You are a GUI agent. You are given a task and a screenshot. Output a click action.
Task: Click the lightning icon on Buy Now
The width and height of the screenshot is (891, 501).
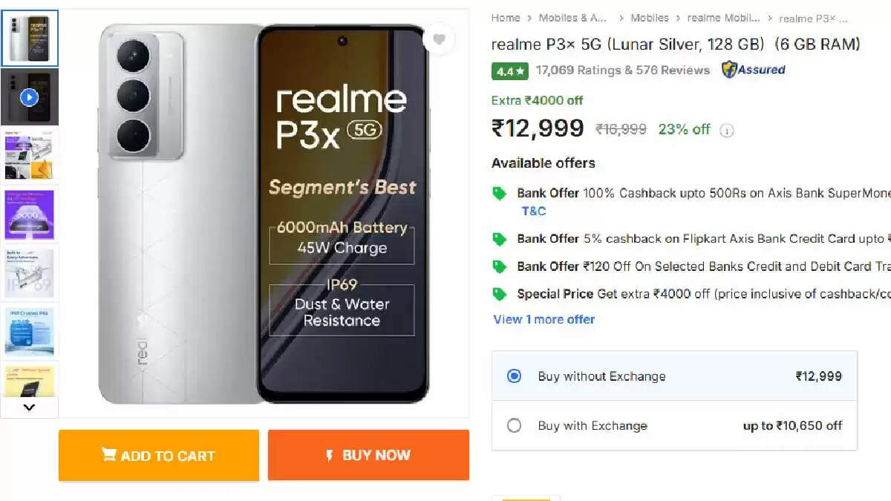[330, 456]
